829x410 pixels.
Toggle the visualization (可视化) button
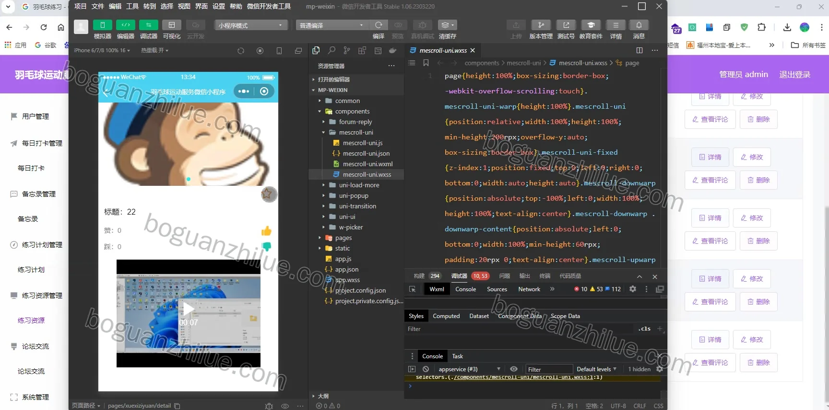tap(171, 25)
